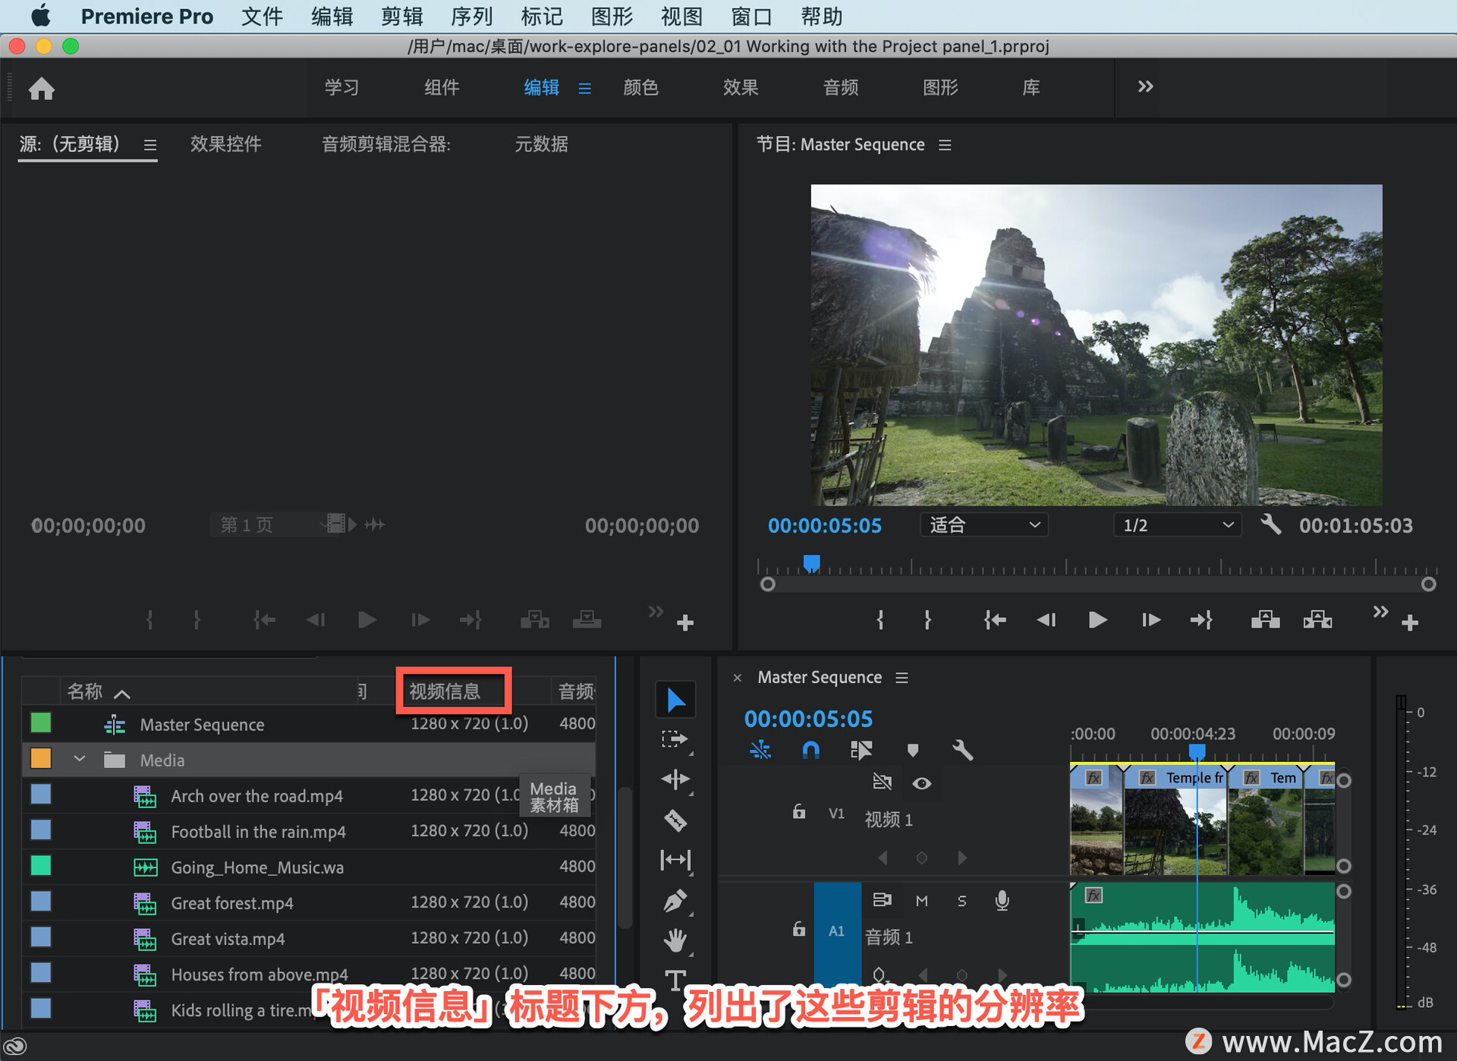Open Master Sequence timeline panel menu
The width and height of the screenshot is (1457, 1061).
[x=902, y=678]
